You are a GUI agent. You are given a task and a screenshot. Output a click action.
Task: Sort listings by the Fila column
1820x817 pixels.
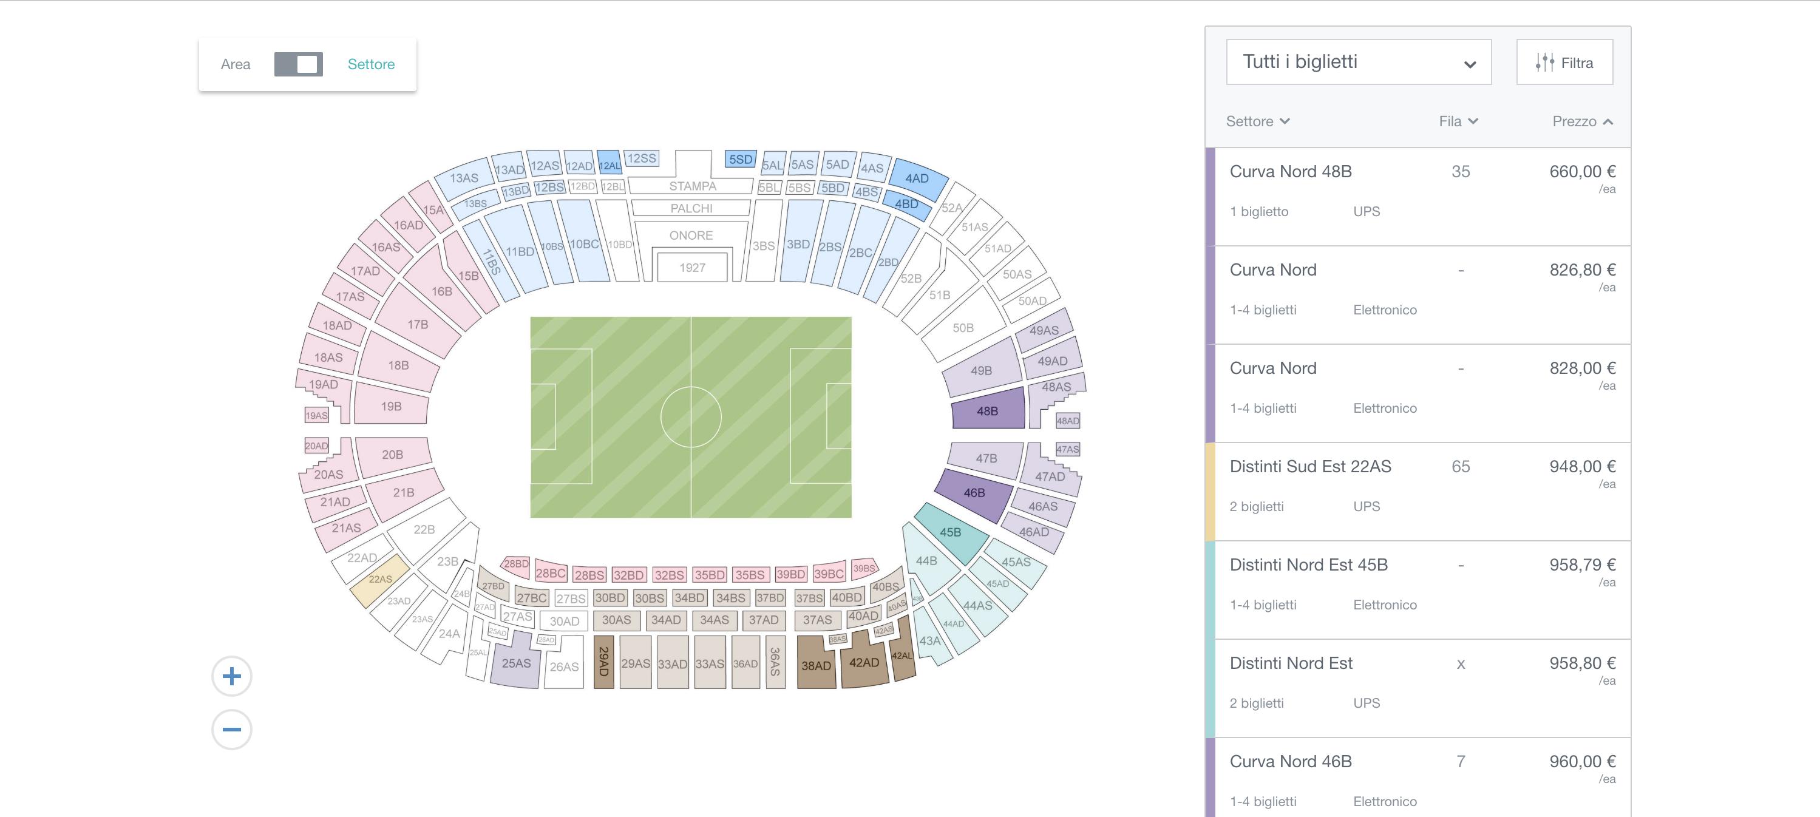[1458, 121]
